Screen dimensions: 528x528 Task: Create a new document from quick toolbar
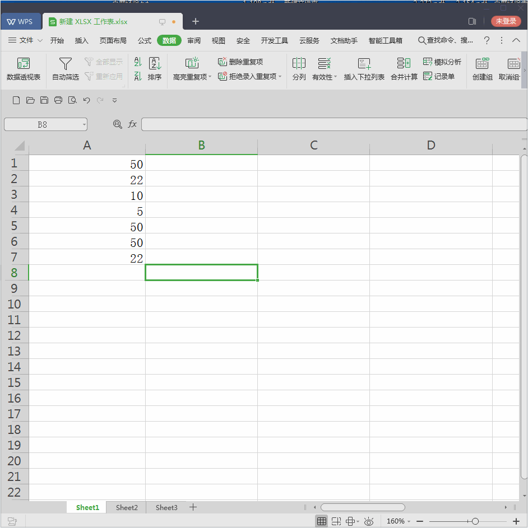pos(16,100)
